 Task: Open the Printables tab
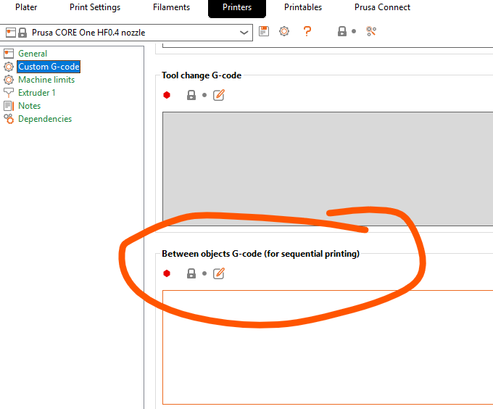[303, 7]
